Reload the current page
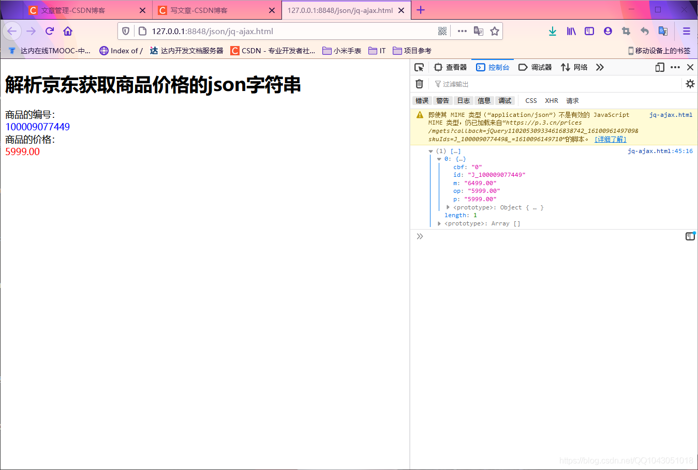The image size is (698, 470). point(50,31)
